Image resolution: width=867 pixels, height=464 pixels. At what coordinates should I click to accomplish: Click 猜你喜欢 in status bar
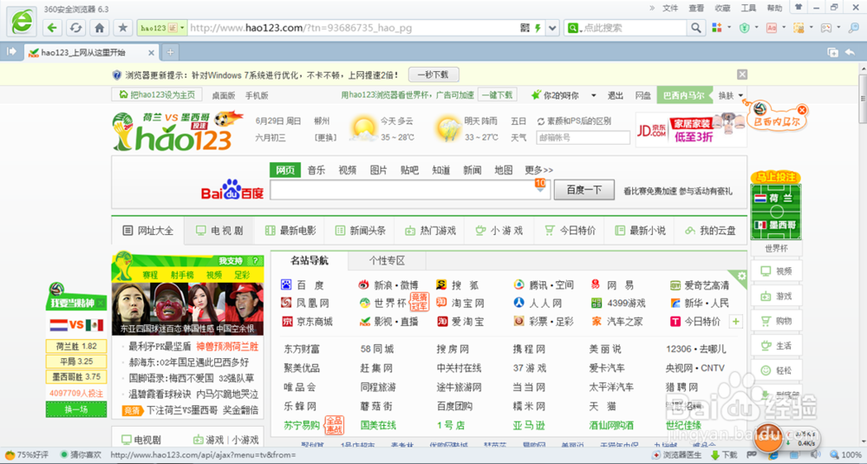(80, 455)
